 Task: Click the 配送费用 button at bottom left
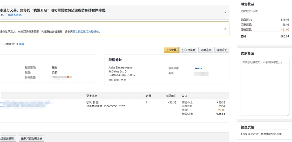8,139
